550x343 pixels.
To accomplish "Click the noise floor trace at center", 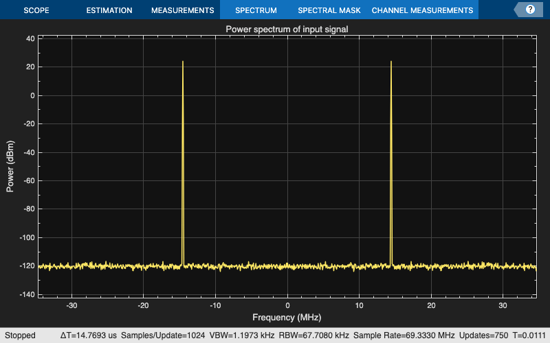I will 287,266.
